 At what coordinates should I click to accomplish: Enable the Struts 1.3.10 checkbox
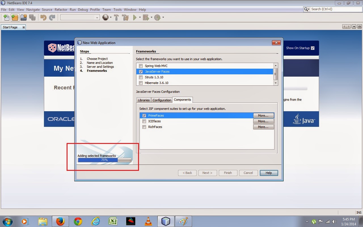point(141,77)
